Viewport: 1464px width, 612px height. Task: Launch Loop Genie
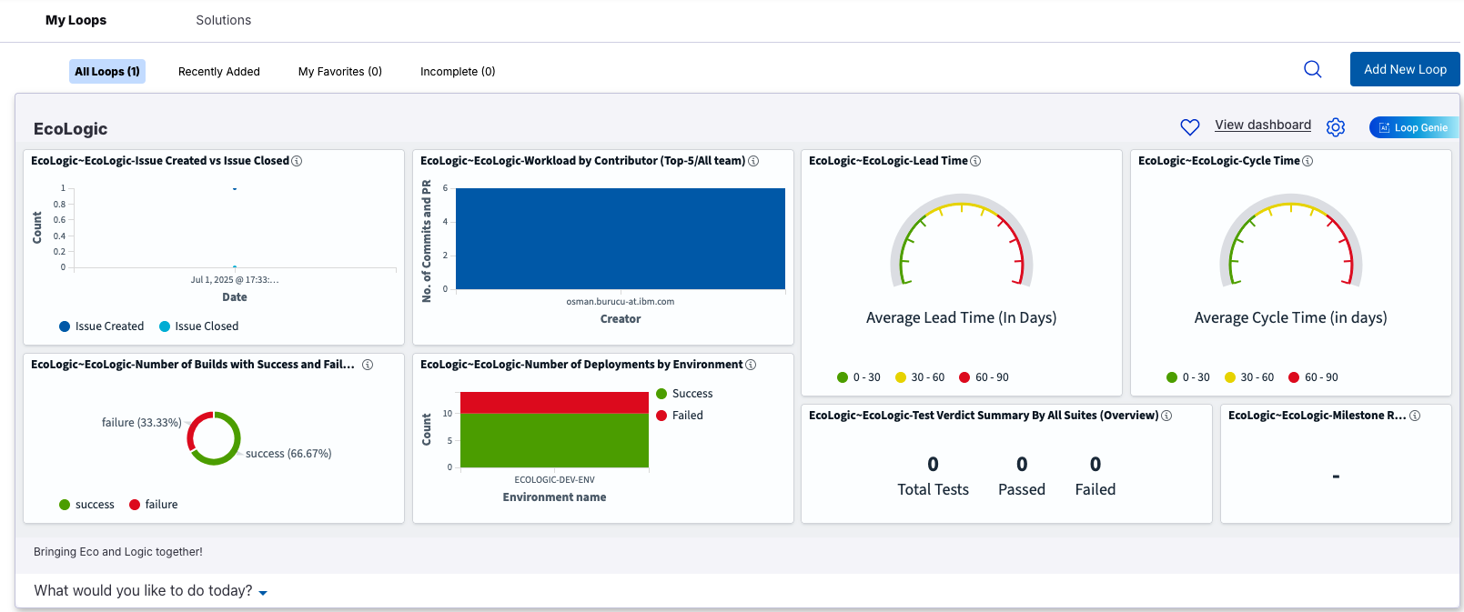click(1413, 127)
